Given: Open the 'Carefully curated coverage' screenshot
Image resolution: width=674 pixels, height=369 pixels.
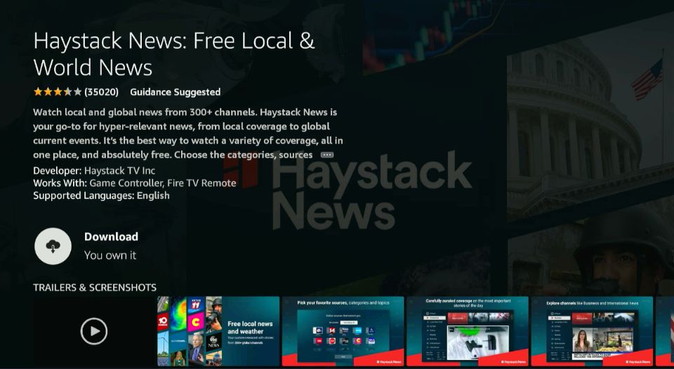Looking at the screenshot, I should point(468,331).
